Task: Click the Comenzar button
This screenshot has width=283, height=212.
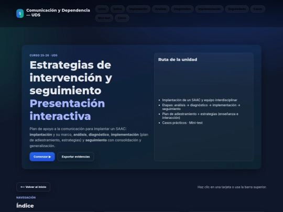Action: click(x=42, y=157)
